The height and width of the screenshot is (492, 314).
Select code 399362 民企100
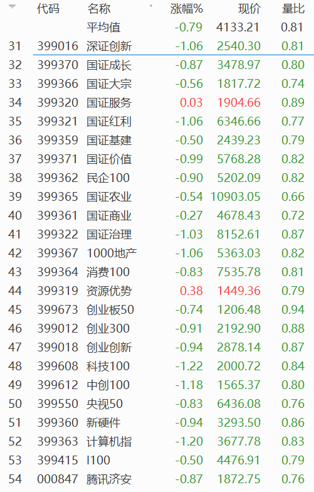[x=157, y=178]
